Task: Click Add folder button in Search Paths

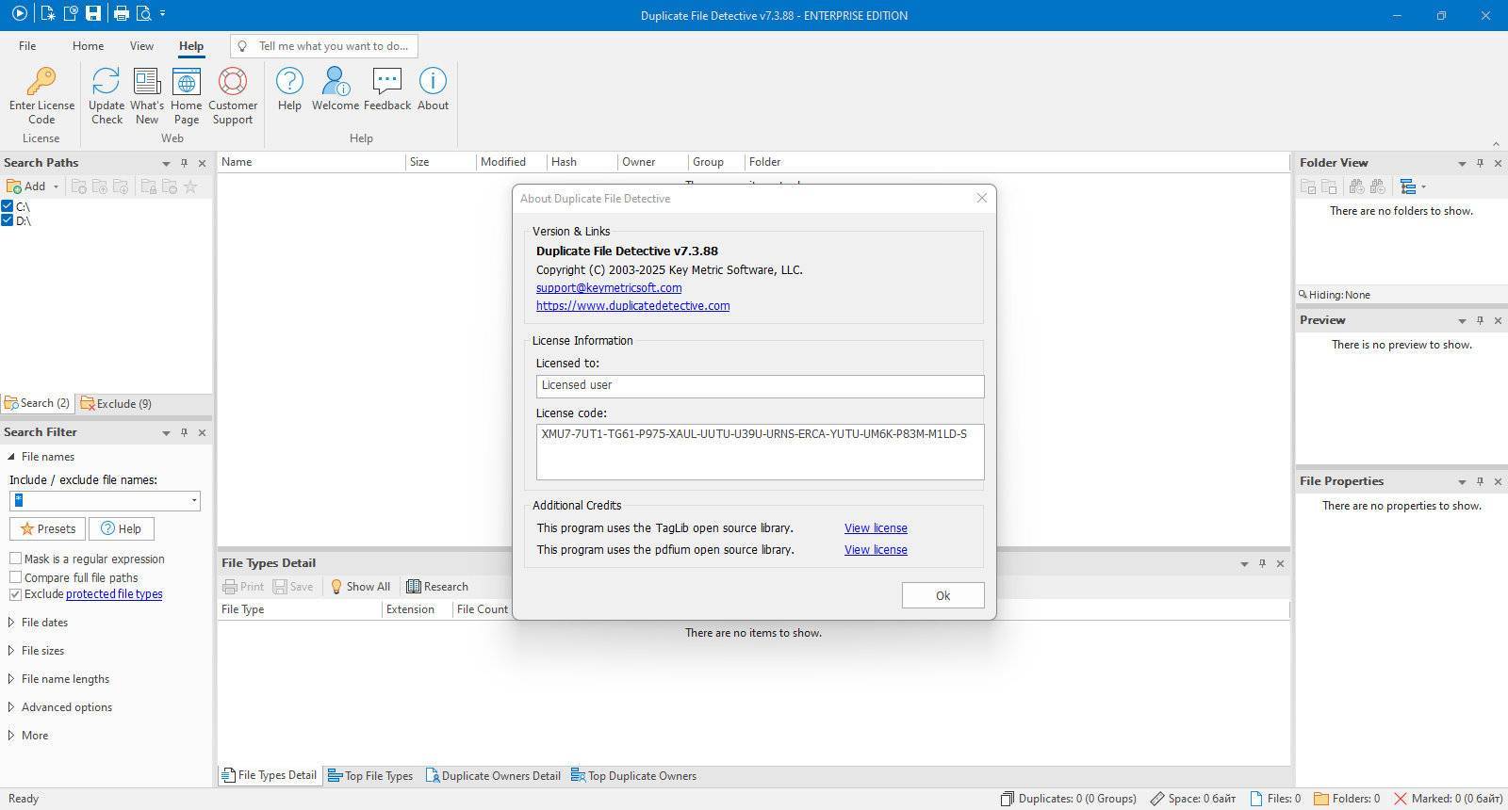Action: (26, 186)
